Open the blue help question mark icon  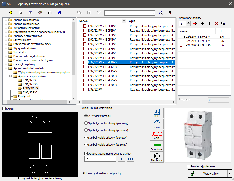point(60,13)
